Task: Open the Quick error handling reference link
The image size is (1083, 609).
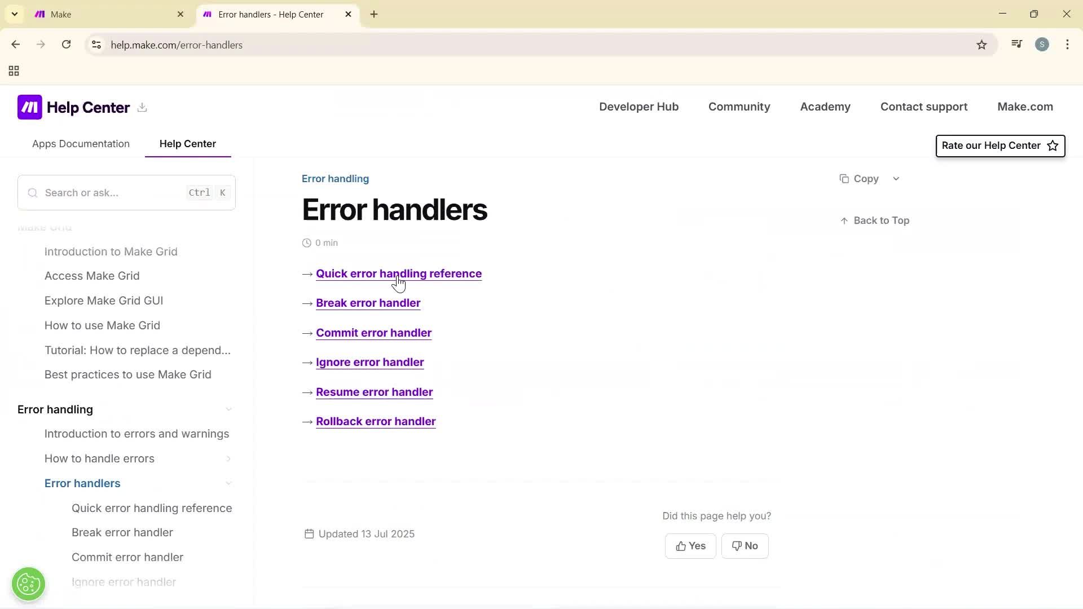Action: click(399, 273)
